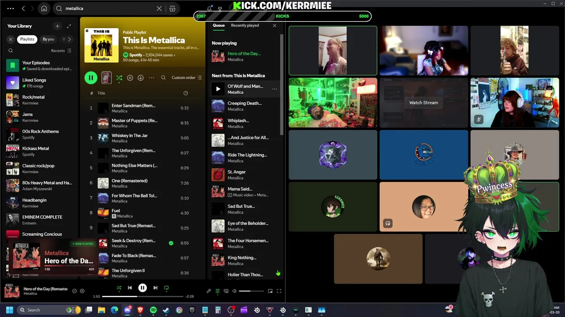Image resolution: width=565 pixels, height=317 pixels.
Task: Download the This Is Metallica playlist
Action: tap(140, 78)
